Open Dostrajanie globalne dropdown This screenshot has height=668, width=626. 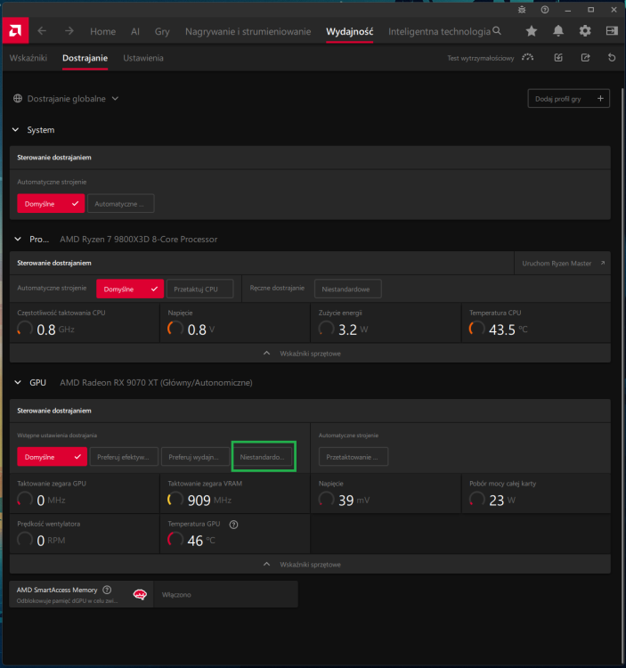coord(66,98)
